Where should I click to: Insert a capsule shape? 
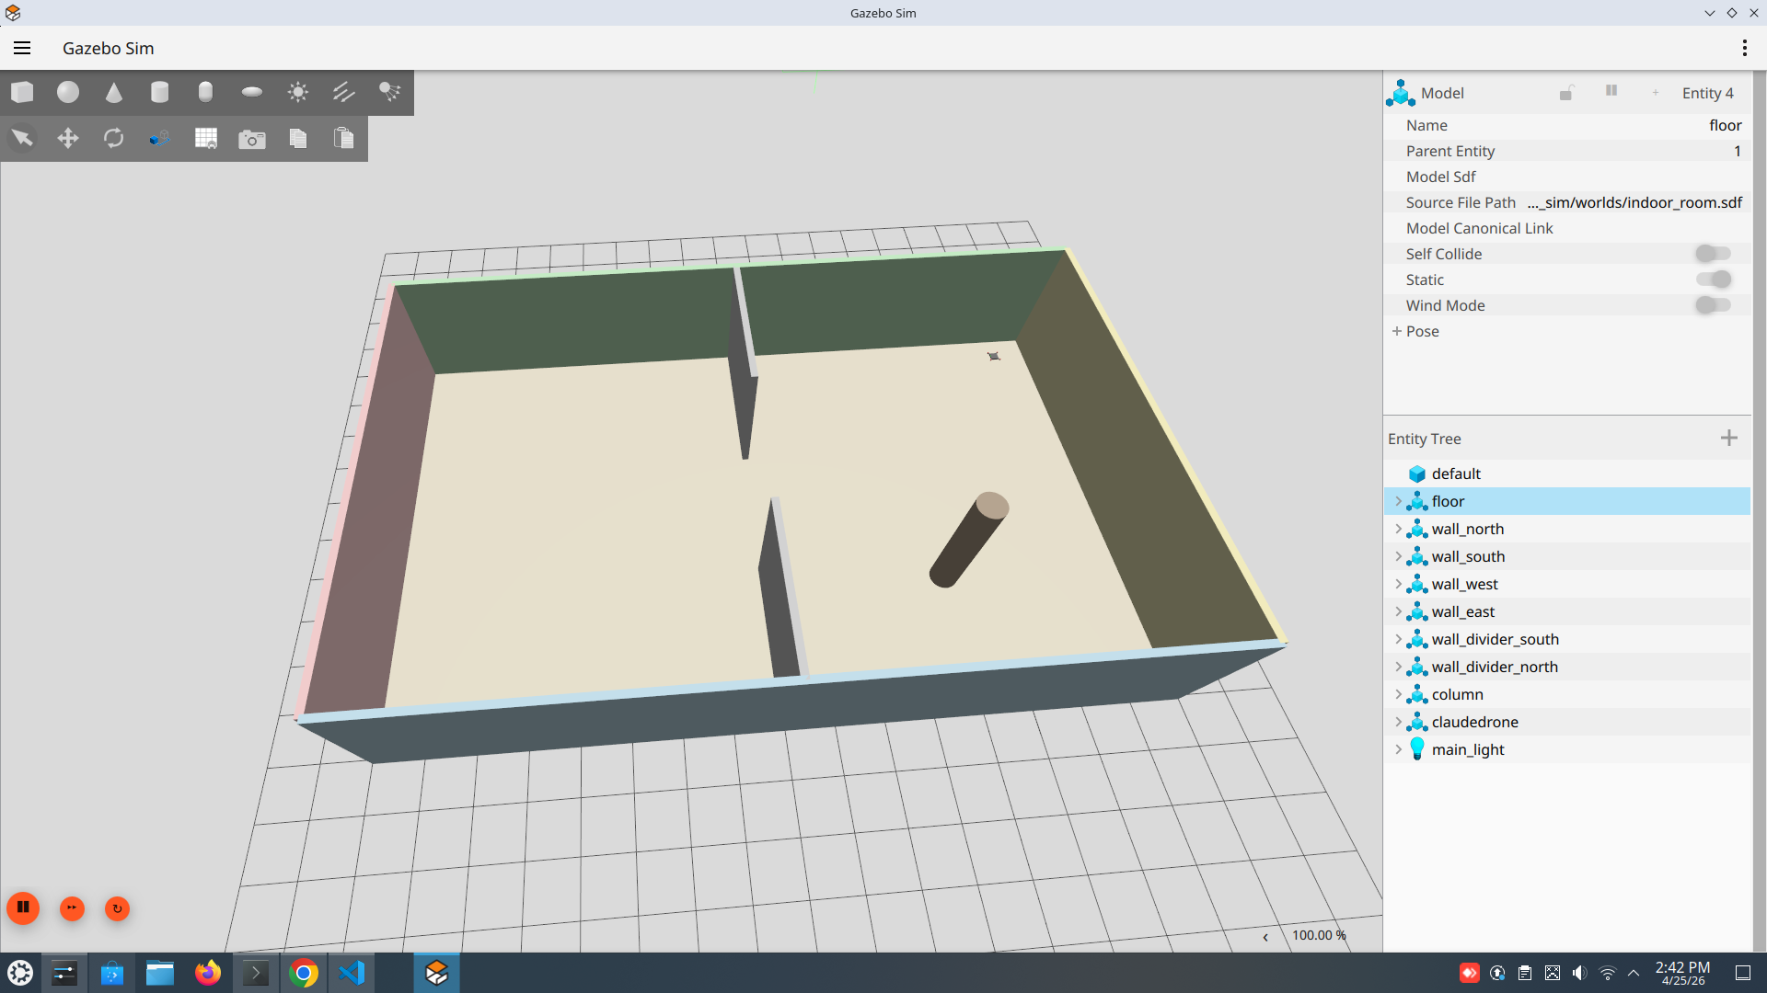pos(206,92)
